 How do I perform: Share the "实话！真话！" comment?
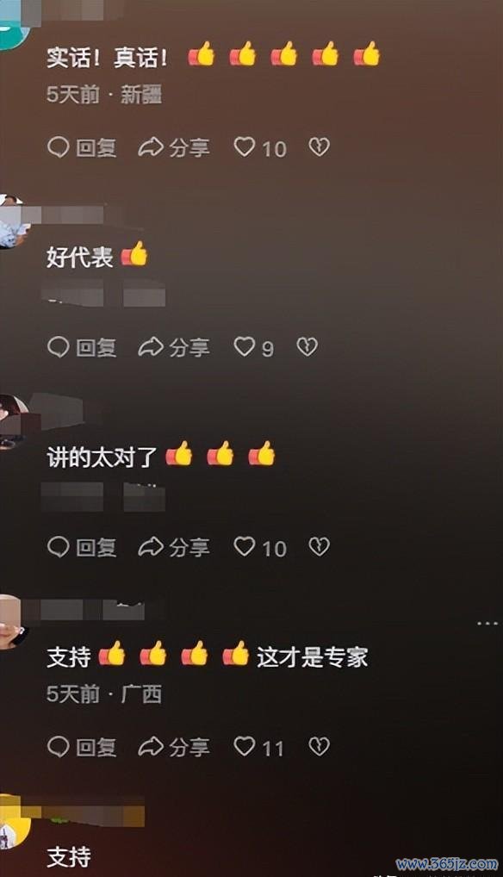(x=174, y=147)
